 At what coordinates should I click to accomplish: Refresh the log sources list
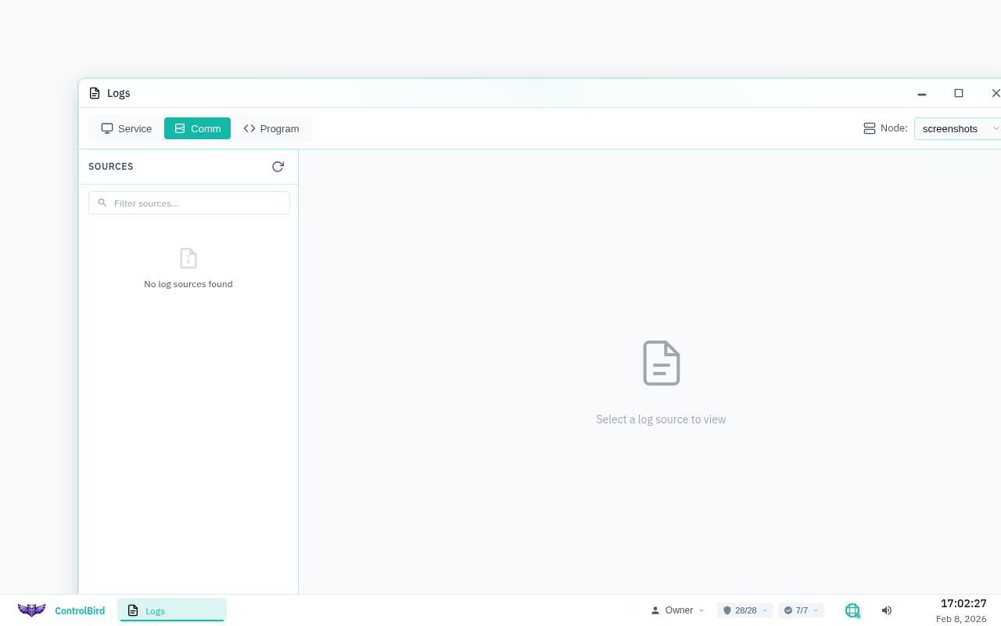(x=278, y=167)
